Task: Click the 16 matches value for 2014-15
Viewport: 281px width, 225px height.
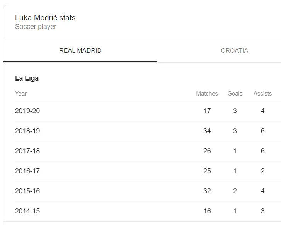Action: point(207,211)
